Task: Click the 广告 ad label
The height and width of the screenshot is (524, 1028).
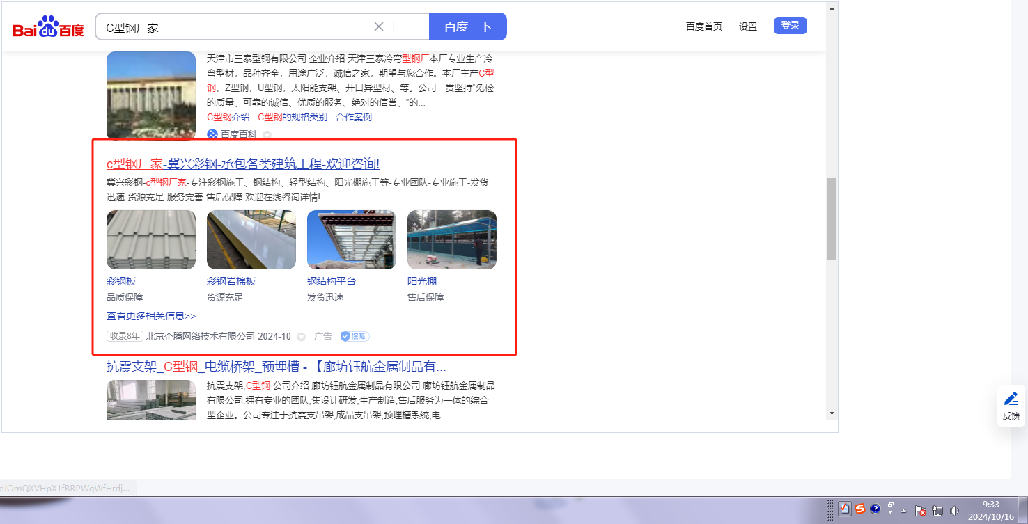Action: point(323,336)
